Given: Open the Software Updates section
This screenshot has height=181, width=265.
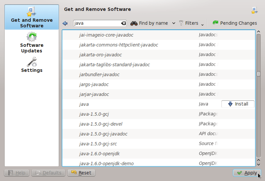Looking at the screenshot, I should click(32, 43).
